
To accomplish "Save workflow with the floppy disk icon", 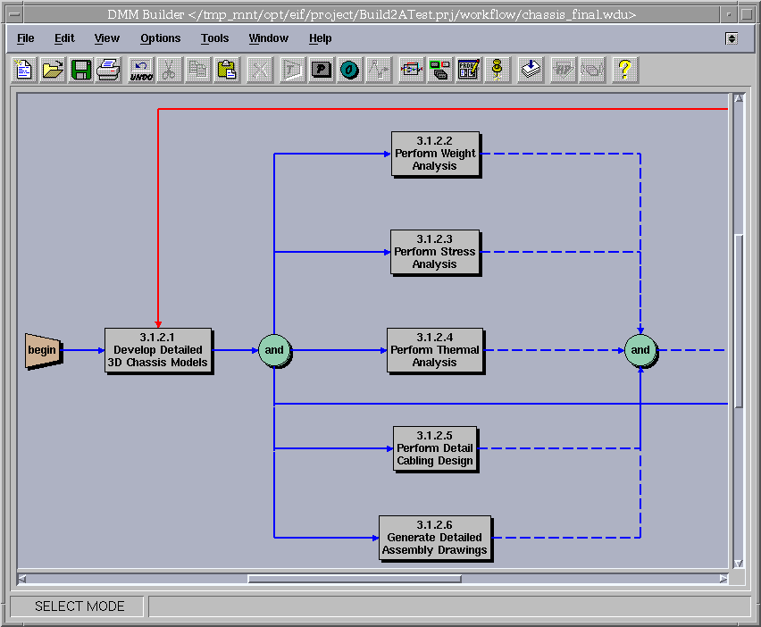I will click(x=80, y=70).
